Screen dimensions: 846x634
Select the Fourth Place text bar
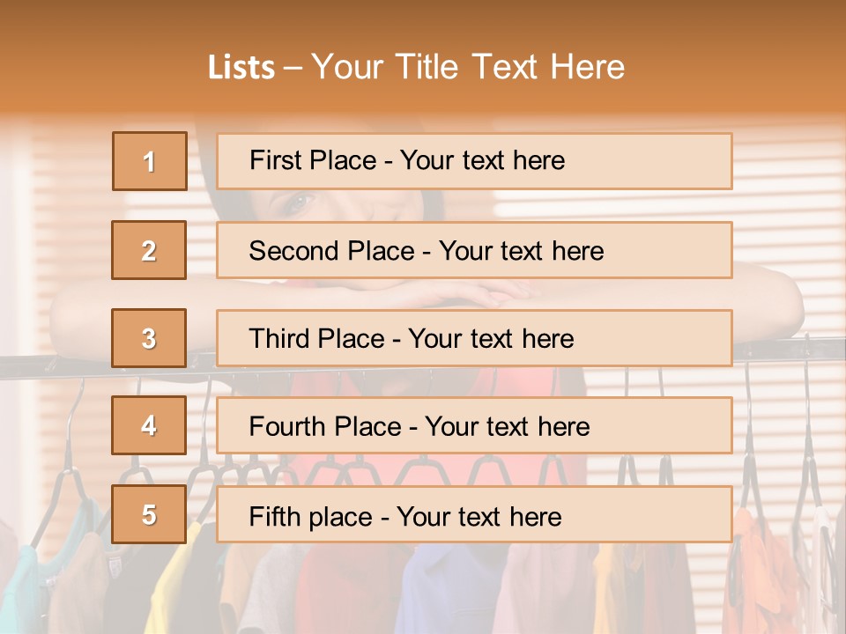tap(474, 426)
